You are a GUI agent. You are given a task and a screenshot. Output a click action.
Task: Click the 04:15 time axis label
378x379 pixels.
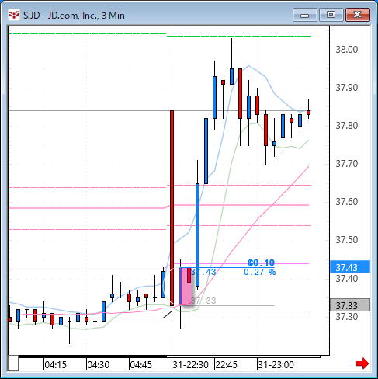[55, 365]
